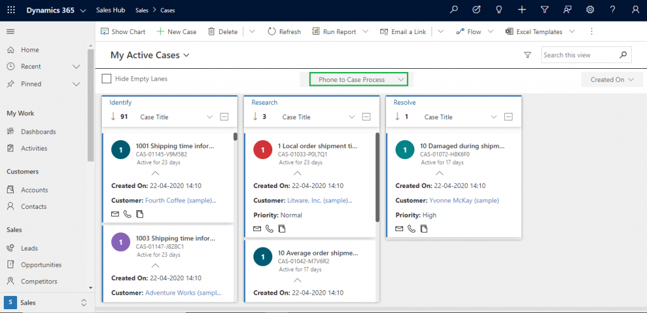Screen dimensions: 647x313
Task: Open Yvonne McKay (sample) customer link
Action: [464, 201]
